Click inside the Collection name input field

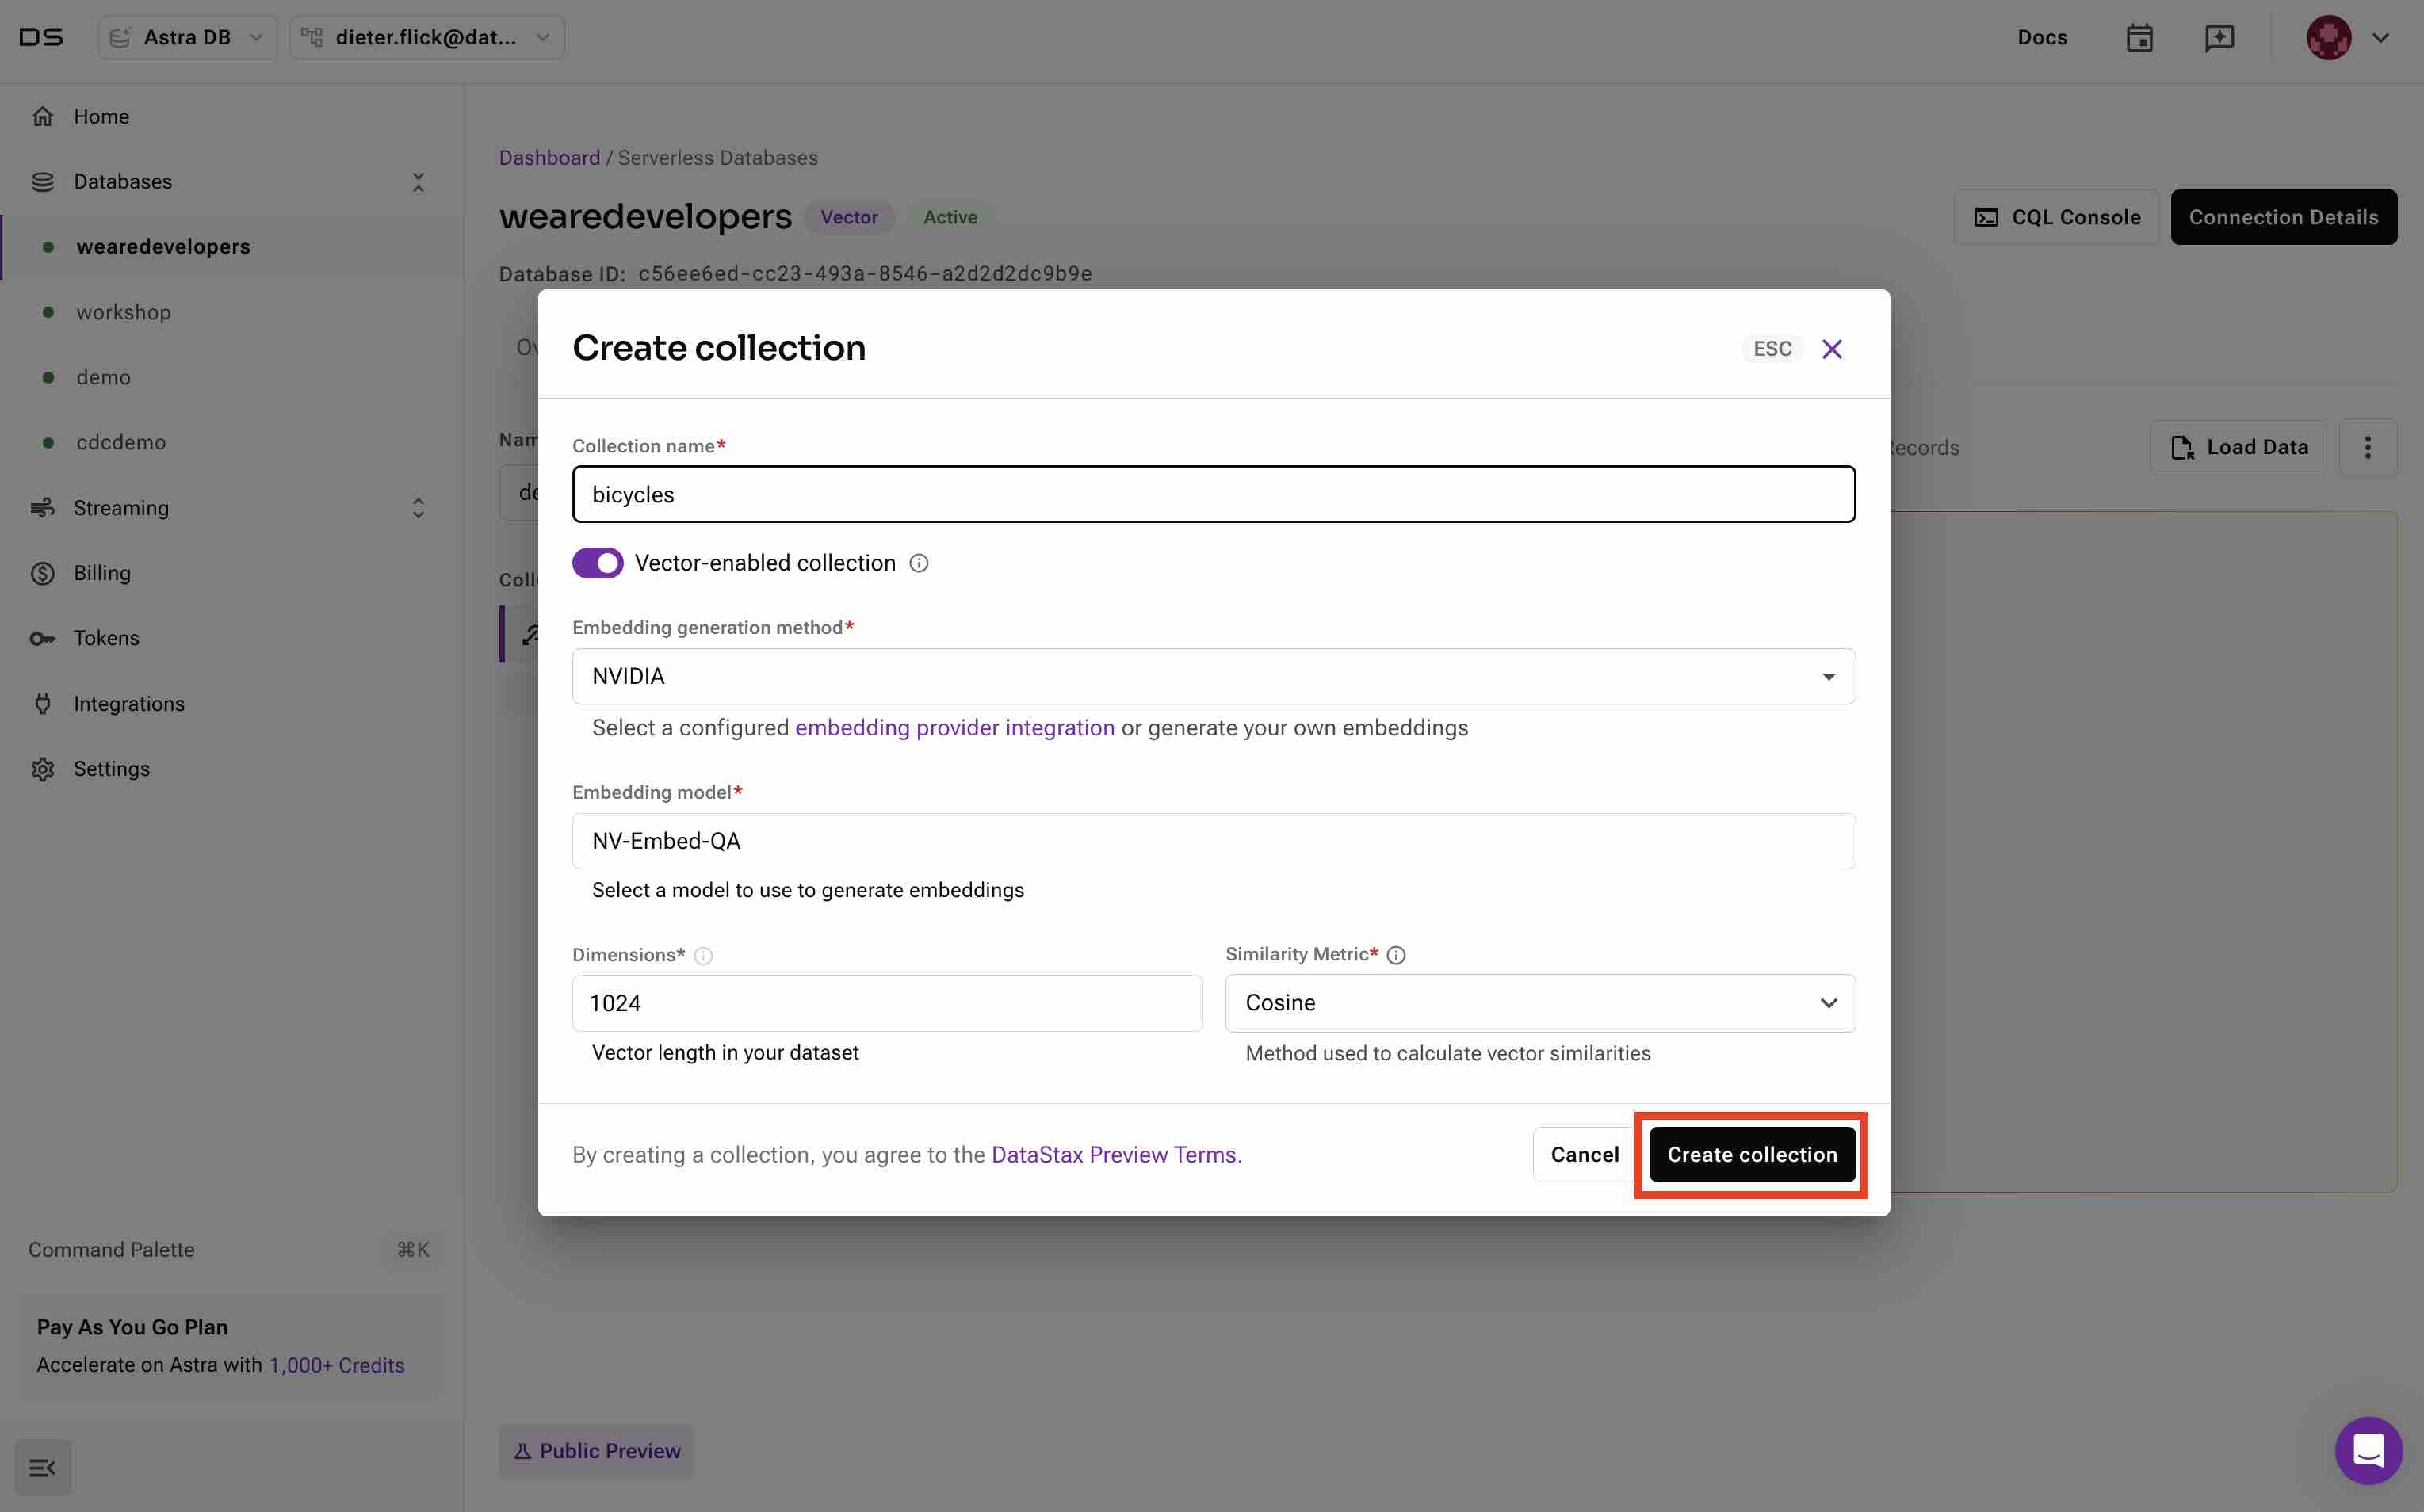[1213, 493]
